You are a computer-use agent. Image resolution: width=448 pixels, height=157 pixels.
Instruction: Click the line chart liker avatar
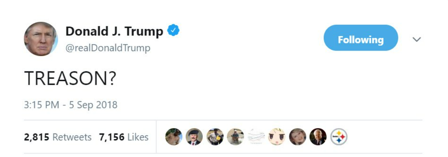(256, 137)
